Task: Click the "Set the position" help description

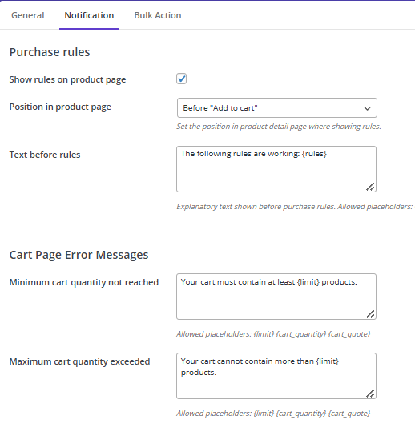Action: click(x=279, y=127)
